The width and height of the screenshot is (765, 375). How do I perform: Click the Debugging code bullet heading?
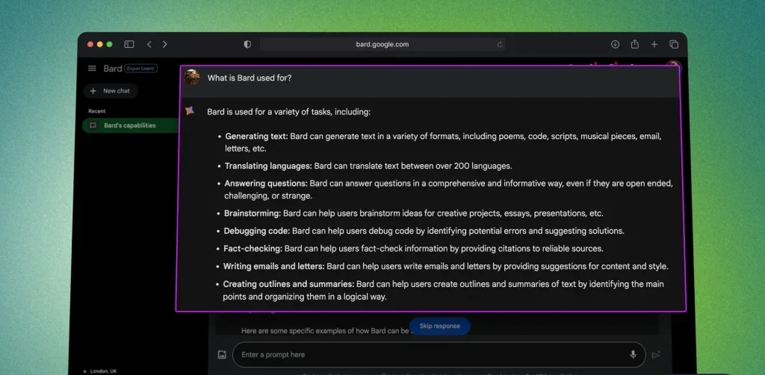pyautogui.click(x=257, y=231)
